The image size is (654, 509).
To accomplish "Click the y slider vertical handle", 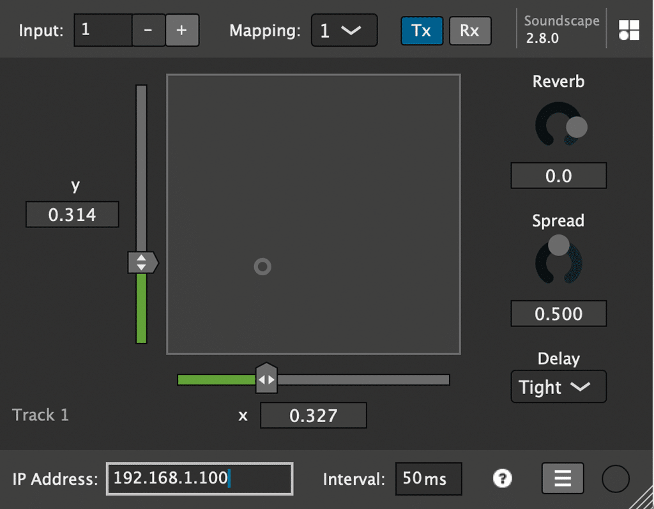I will click(x=142, y=262).
